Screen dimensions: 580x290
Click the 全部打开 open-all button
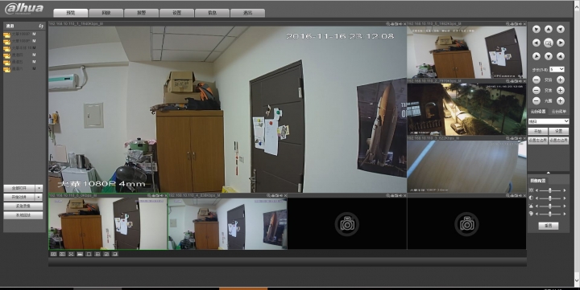point(19,188)
